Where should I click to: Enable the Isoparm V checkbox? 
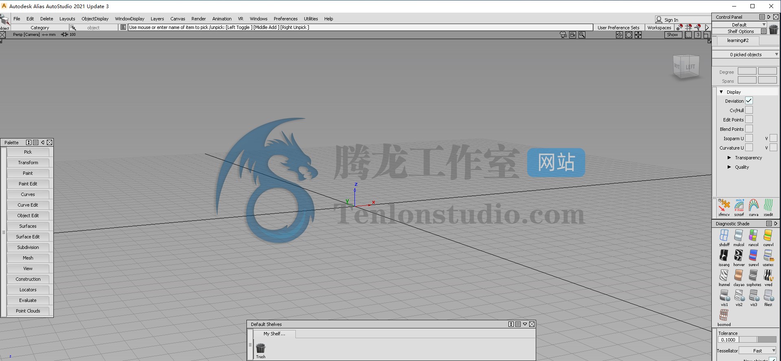(773, 138)
